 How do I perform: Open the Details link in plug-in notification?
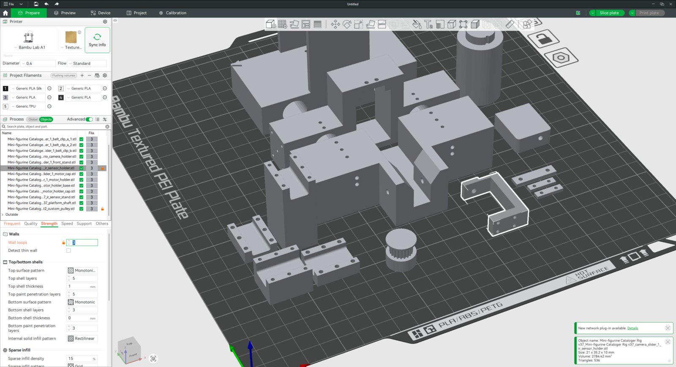click(632, 328)
